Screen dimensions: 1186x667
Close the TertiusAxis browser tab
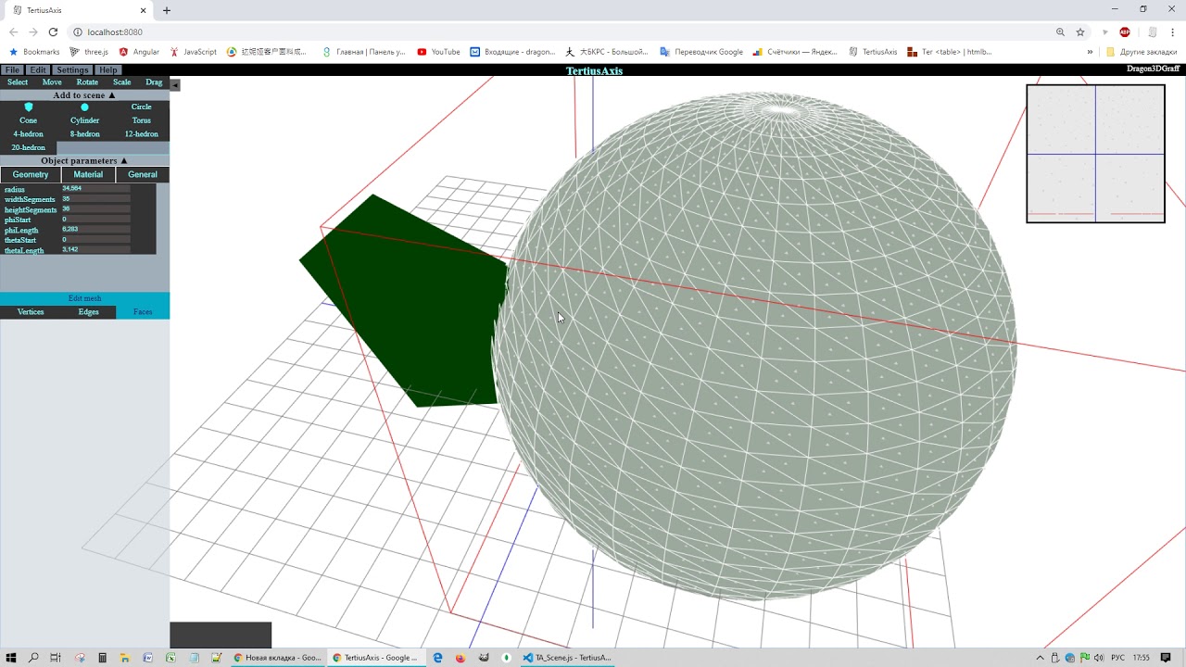(x=144, y=10)
